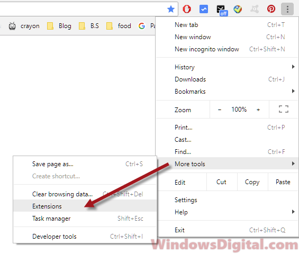Choose Print... from the menu
This screenshot has width=299, height=254.
coord(228,128)
